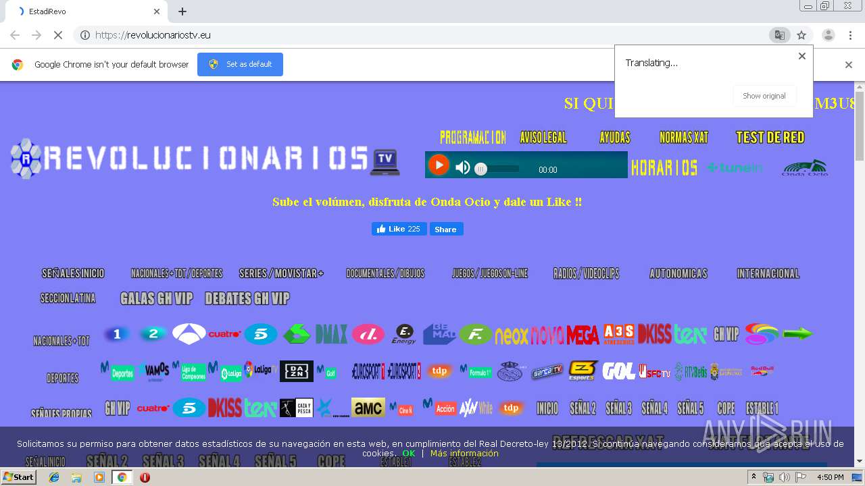Click Show original in translate popup

click(x=764, y=96)
